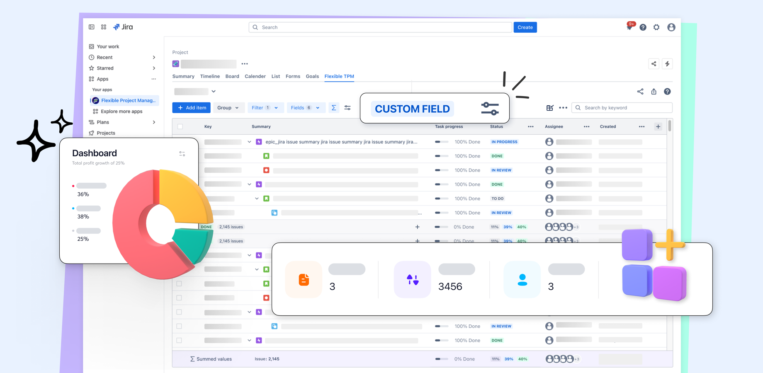
Task: Open automation via the lightning bolt icon
Action: [x=667, y=64]
